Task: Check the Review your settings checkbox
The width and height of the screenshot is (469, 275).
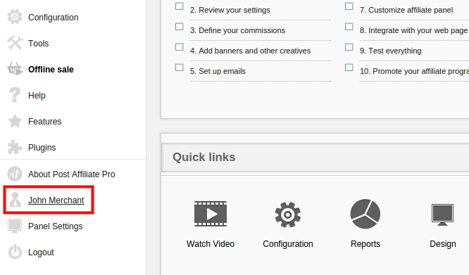Action: click(179, 6)
